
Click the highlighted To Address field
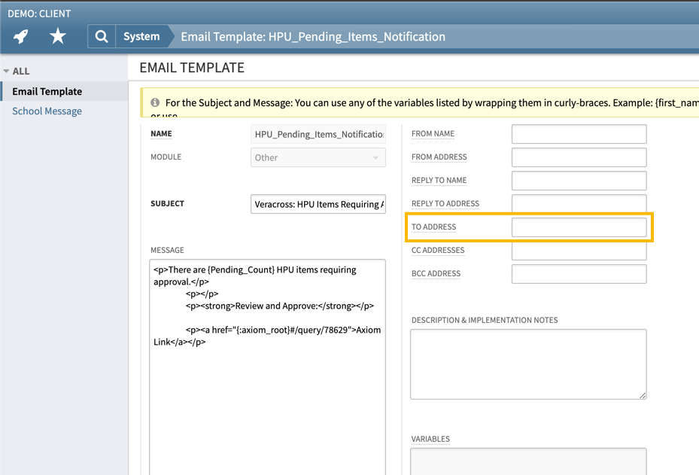coord(579,227)
